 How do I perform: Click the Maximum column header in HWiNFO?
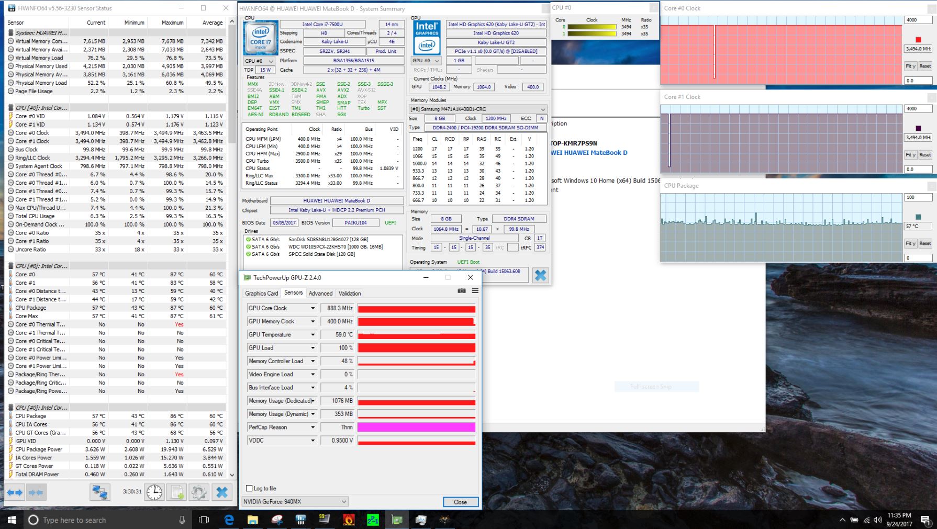click(x=166, y=22)
